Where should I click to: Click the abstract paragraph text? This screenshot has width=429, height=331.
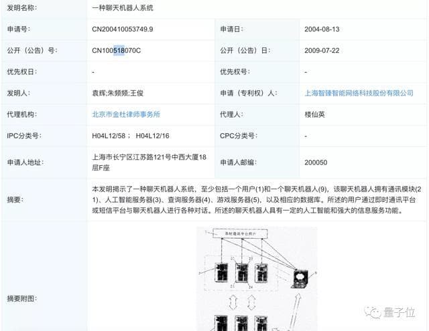tap(257, 200)
